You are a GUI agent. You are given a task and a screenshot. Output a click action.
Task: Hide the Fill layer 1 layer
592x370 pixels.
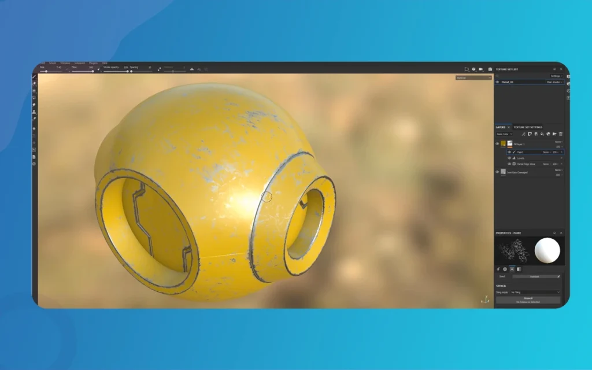[497, 143]
